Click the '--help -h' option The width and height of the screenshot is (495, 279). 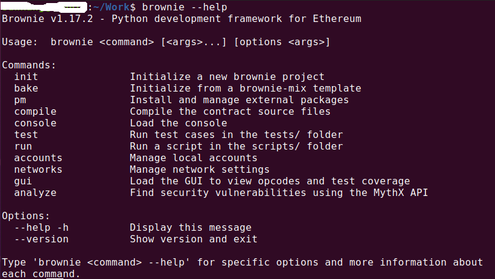41,228
